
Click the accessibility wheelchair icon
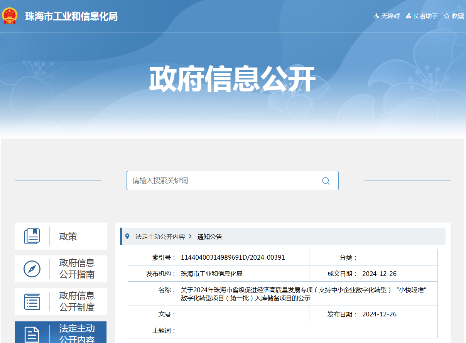click(377, 16)
